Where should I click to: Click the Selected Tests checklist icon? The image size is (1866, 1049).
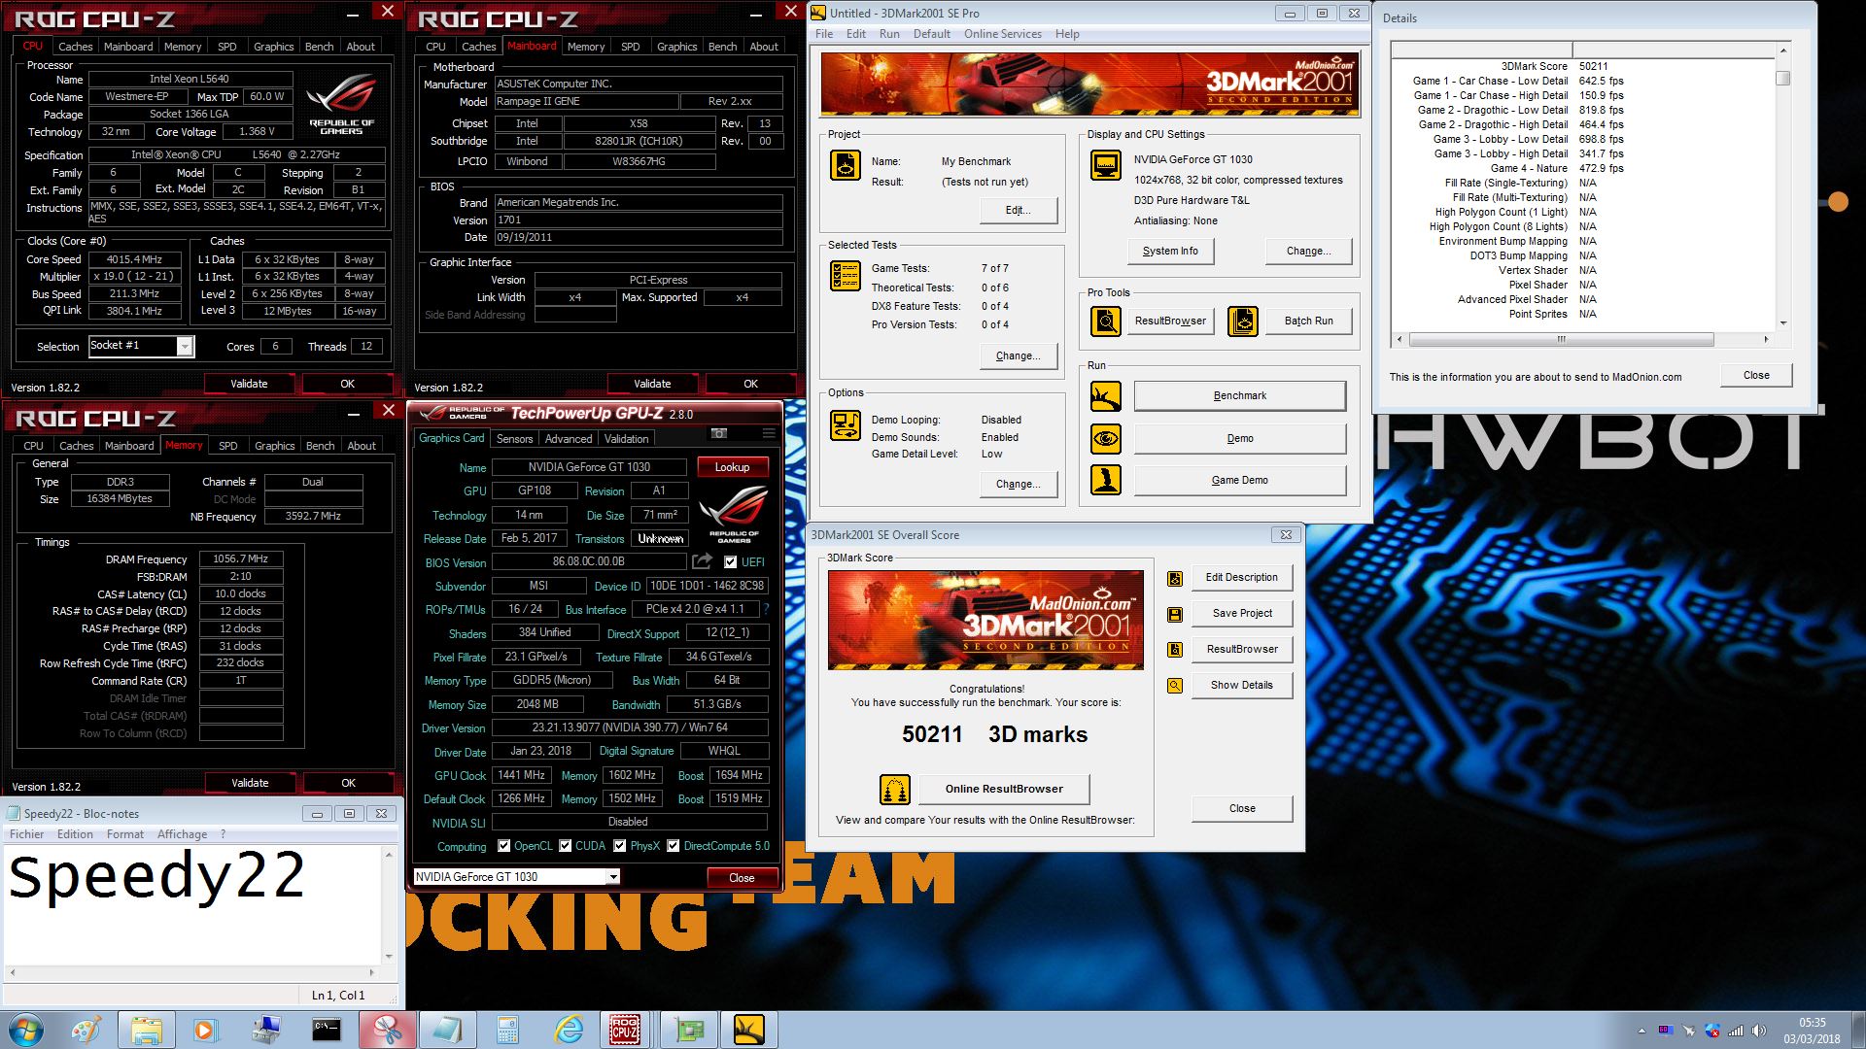coord(845,276)
